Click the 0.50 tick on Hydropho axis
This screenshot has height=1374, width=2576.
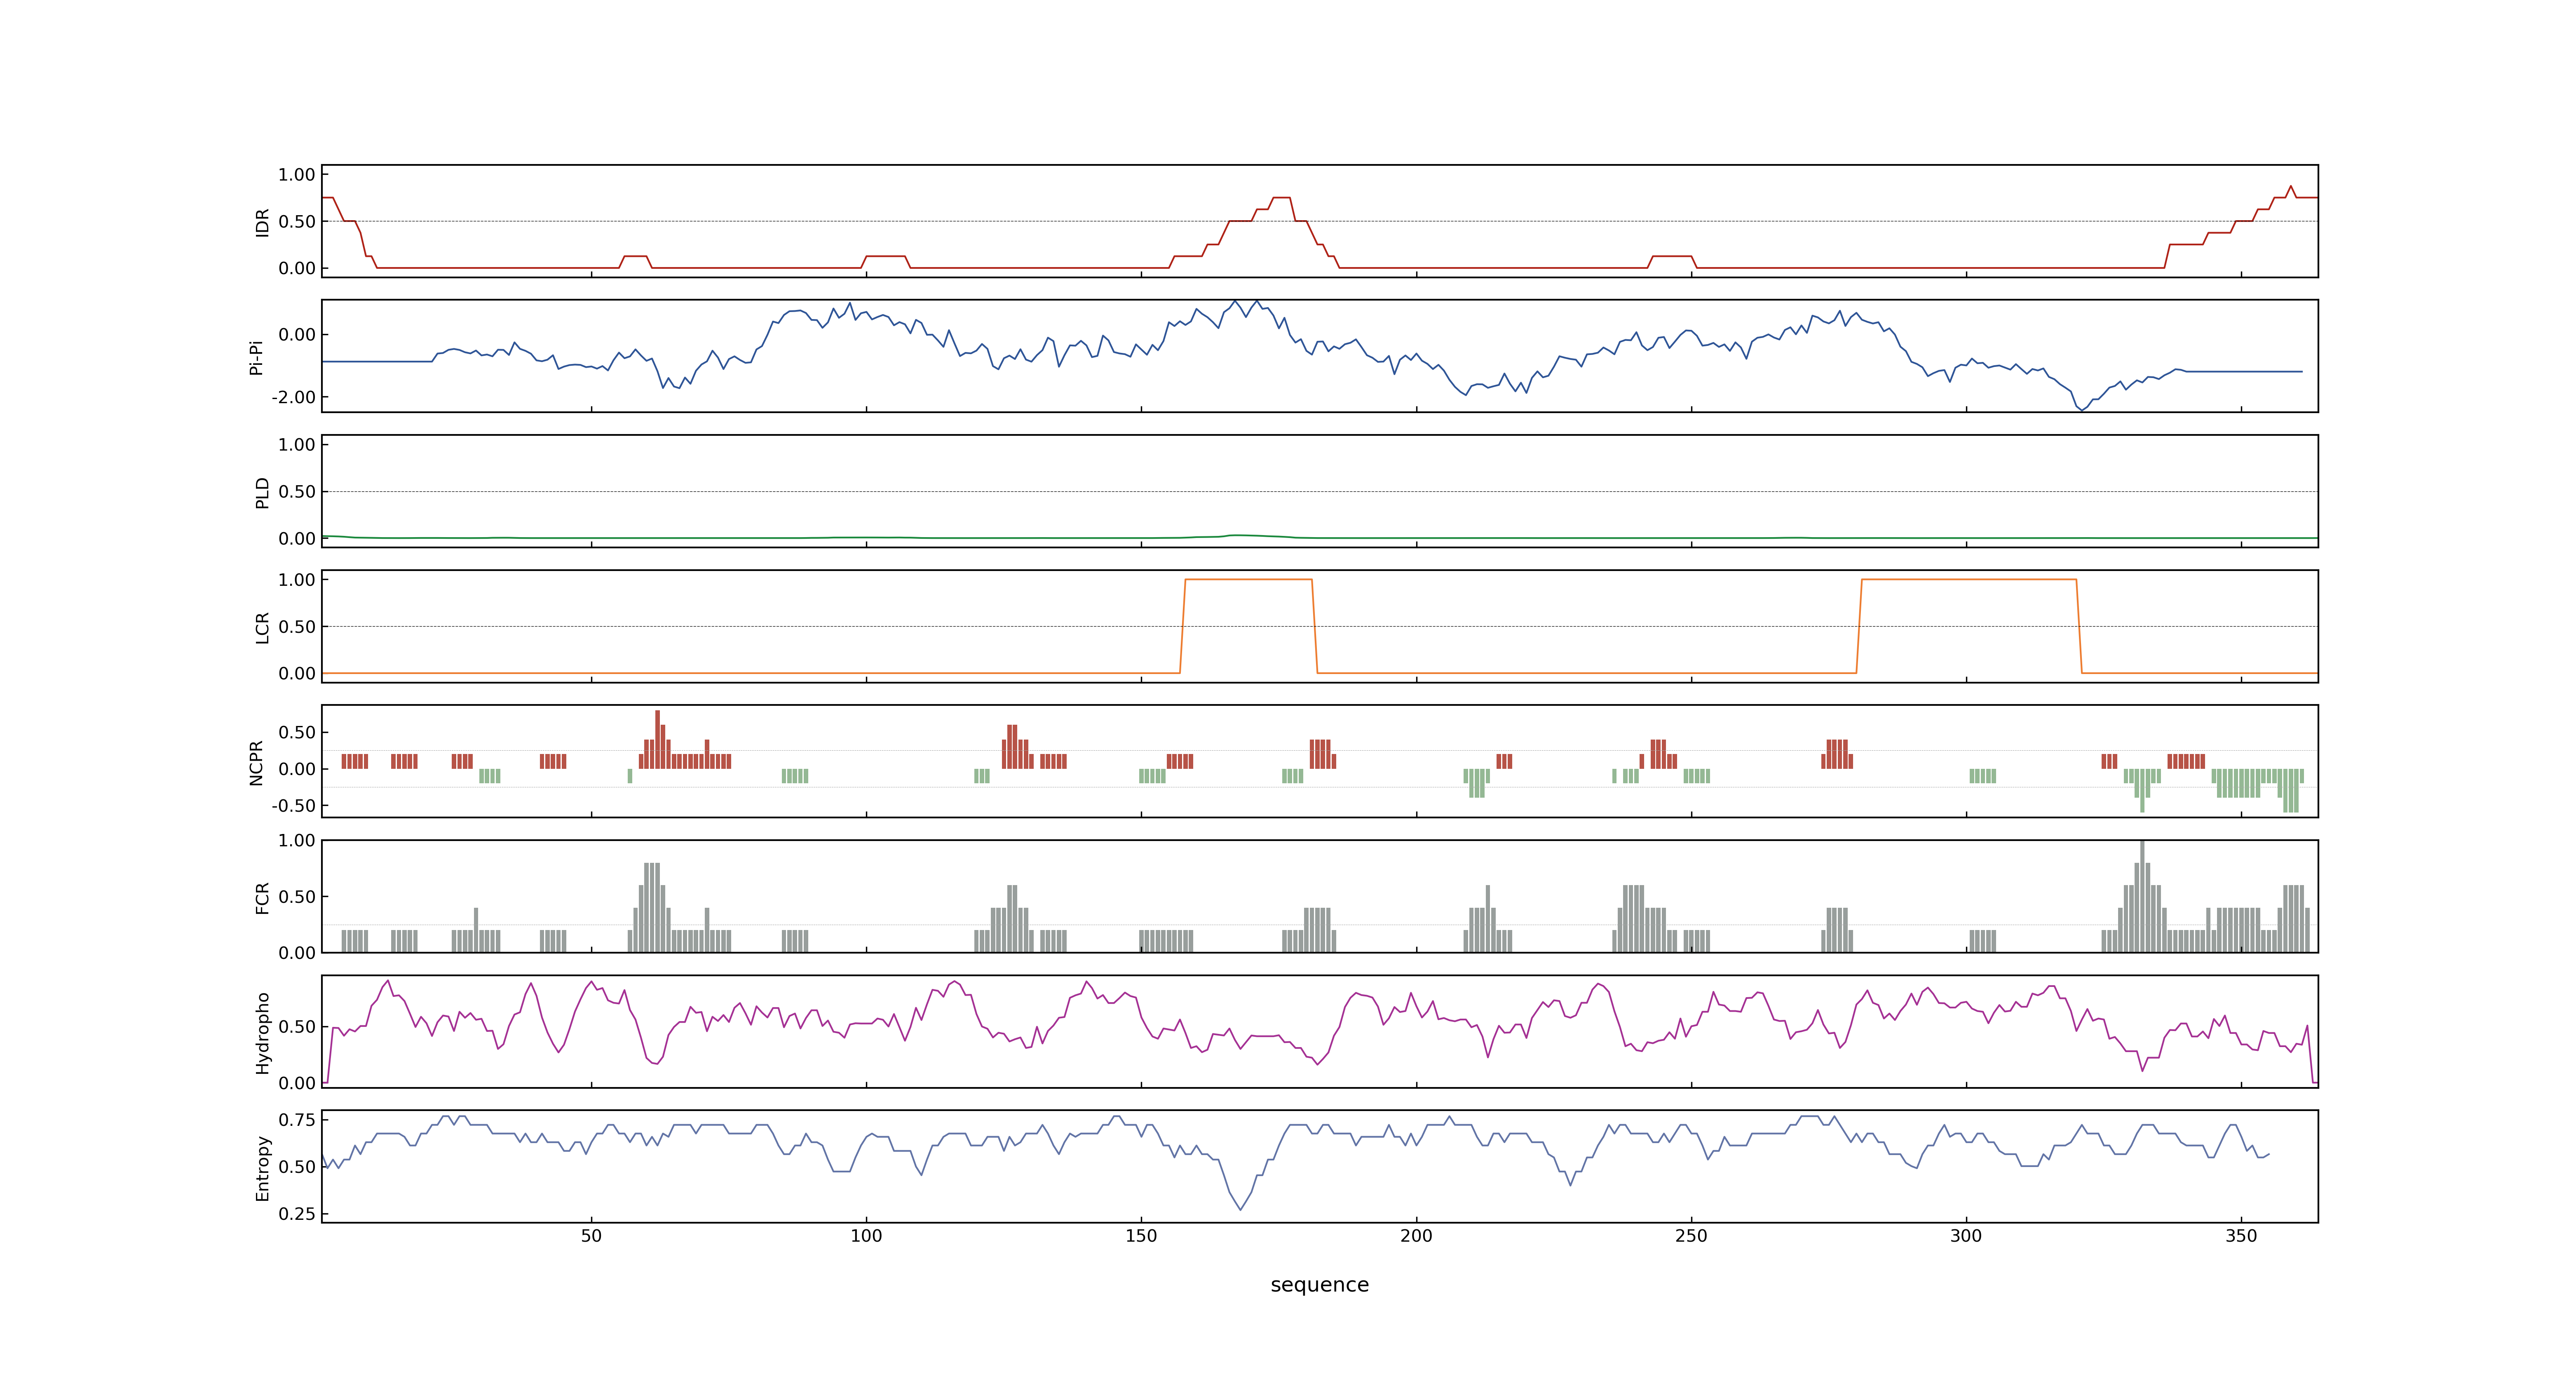[x=297, y=1027]
